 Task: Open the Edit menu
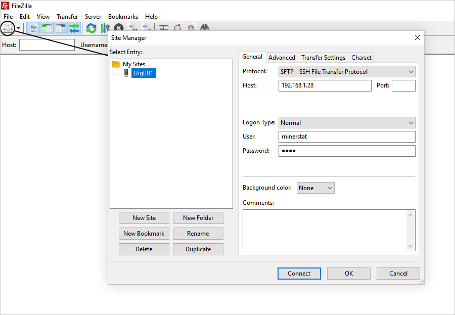pos(25,17)
